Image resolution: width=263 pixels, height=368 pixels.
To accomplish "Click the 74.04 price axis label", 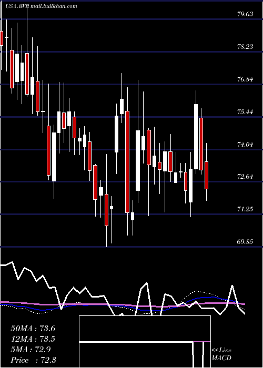I will [x=245, y=144].
